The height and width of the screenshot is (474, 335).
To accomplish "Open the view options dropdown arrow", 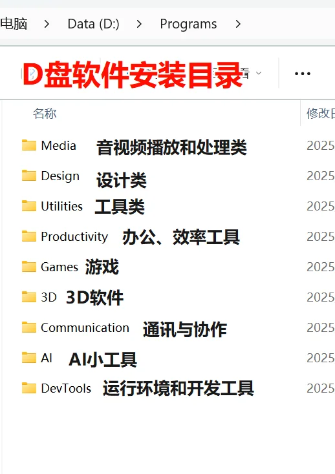I will [259, 73].
